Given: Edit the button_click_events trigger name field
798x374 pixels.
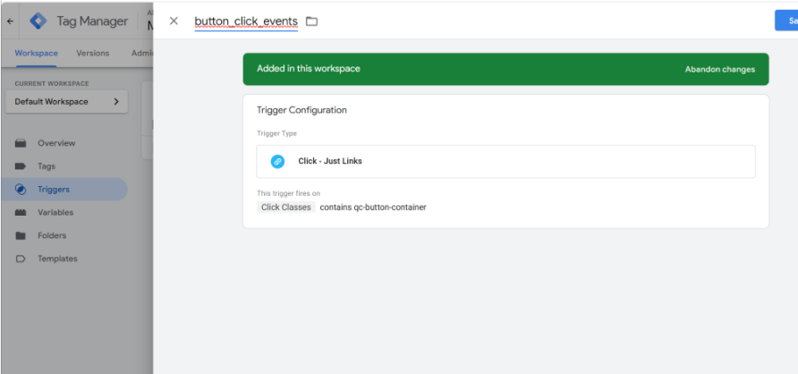Looking at the screenshot, I should [245, 21].
